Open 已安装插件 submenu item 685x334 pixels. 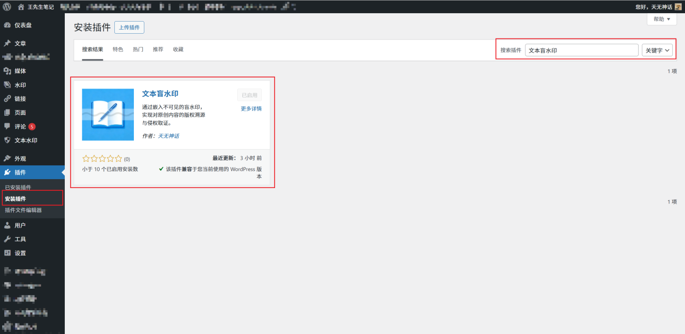[18, 188]
